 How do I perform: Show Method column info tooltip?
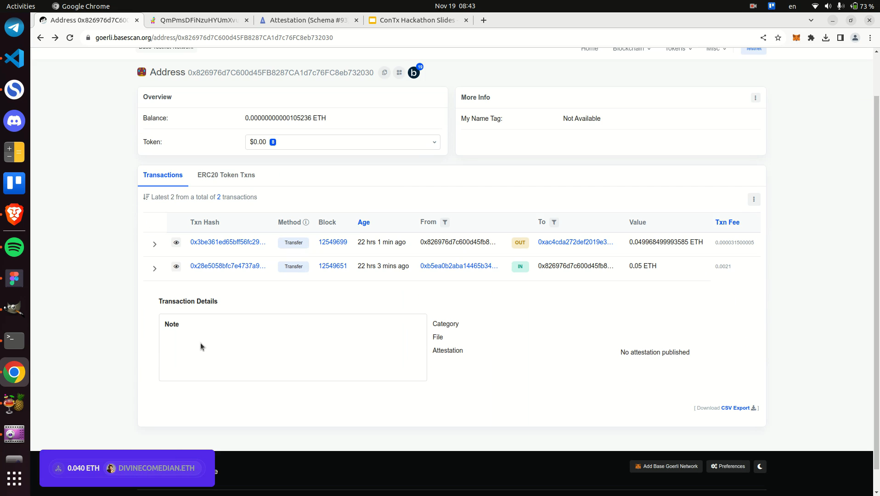[306, 222]
